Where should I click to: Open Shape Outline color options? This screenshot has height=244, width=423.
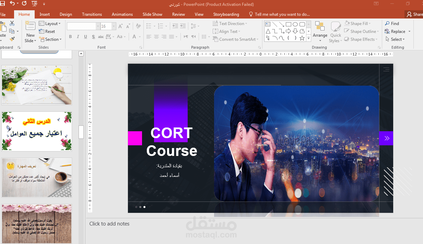pyautogui.click(x=362, y=31)
